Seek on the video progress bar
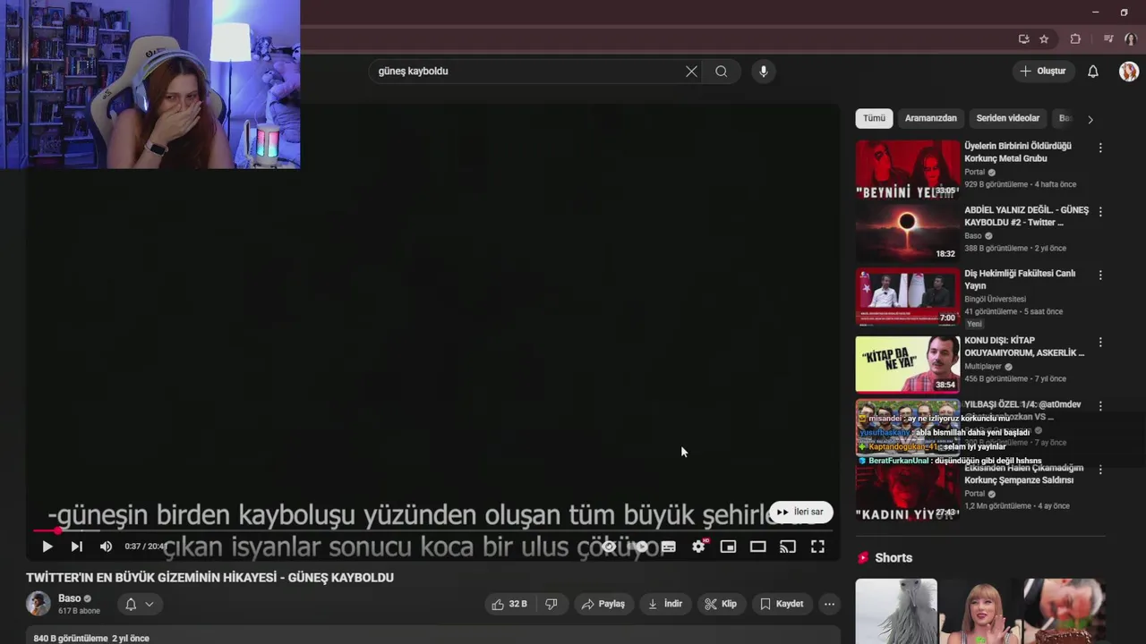1146x644 pixels. [432, 530]
